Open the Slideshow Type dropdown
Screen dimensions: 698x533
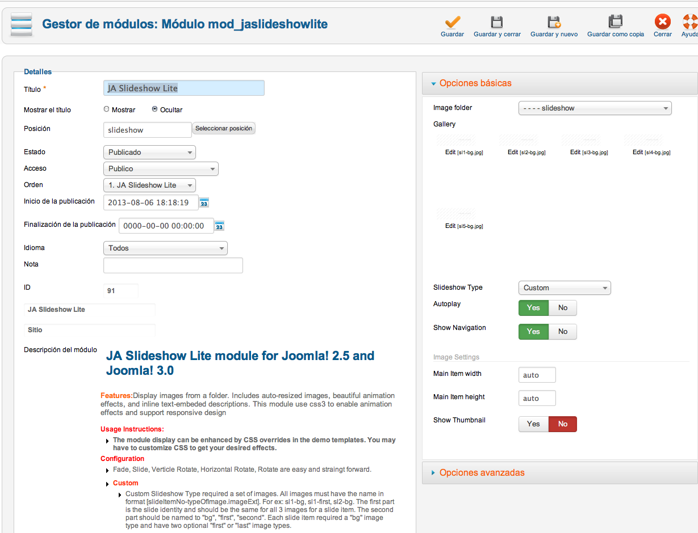565,287
